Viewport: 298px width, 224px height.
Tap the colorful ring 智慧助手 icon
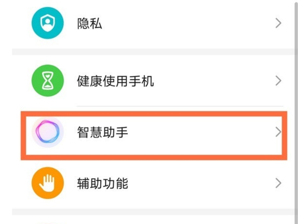(47, 132)
